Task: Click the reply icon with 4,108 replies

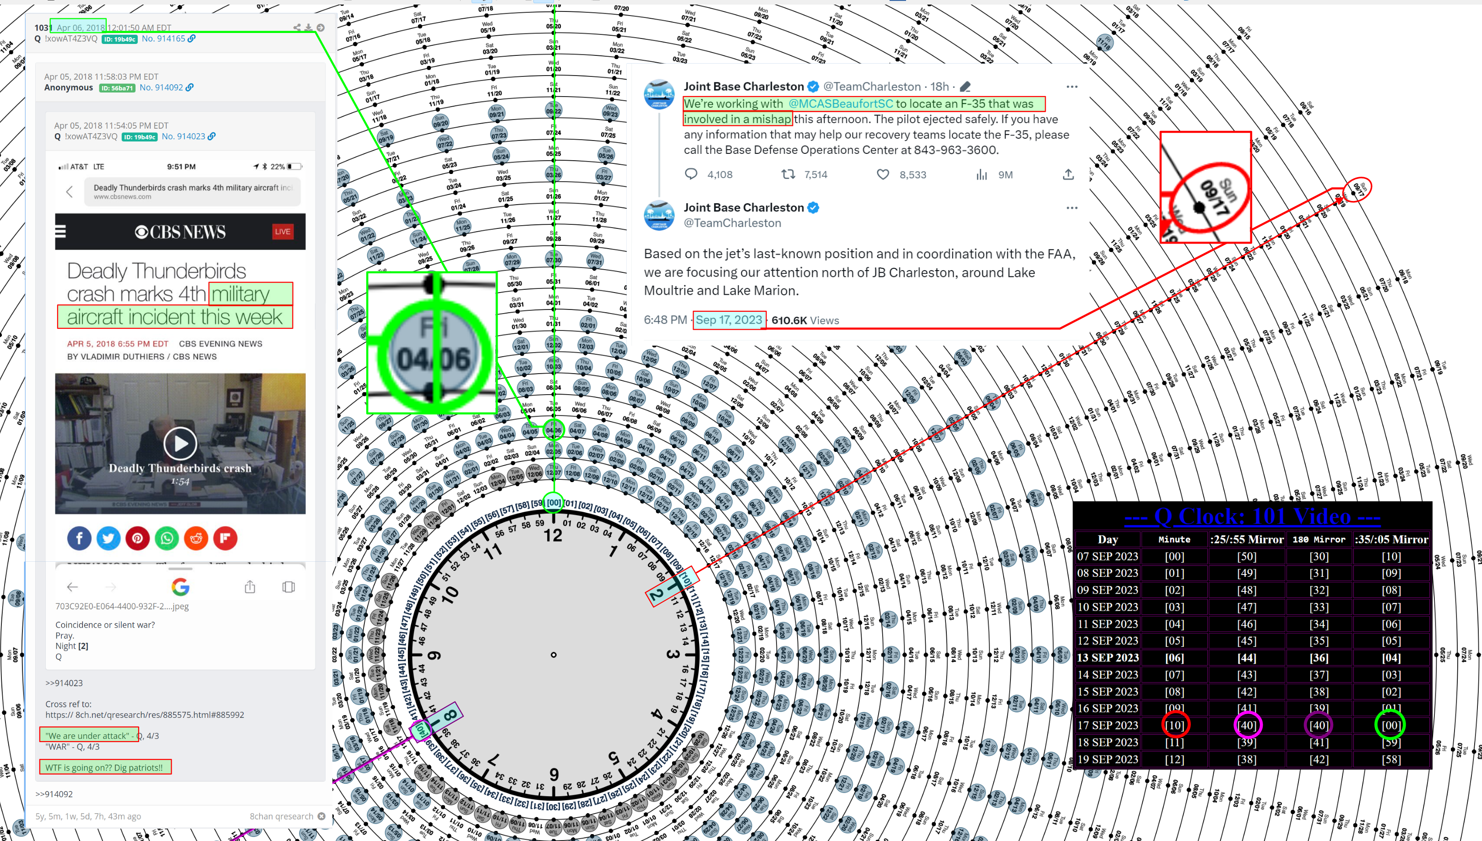Action: point(691,174)
